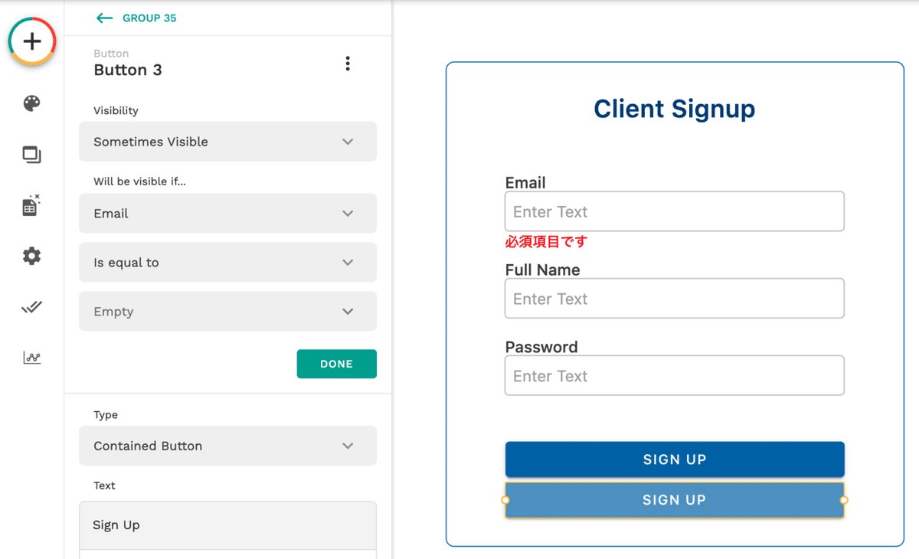The width and height of the screenshot is (919, 559).
Task: Open the Email condition dropdown
Action: pyautogui.click(x=227, y=214)
